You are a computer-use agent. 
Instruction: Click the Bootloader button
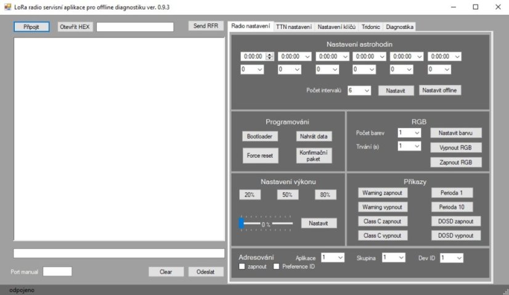pyautogui.click(x=259, y=136)
